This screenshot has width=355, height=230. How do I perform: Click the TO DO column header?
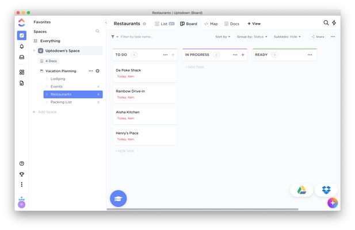coord(145,55)
